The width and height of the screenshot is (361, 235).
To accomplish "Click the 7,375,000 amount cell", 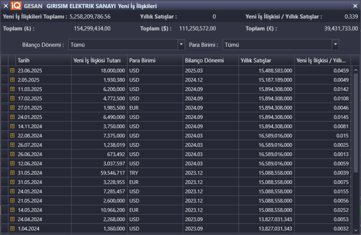I will 99,136.
